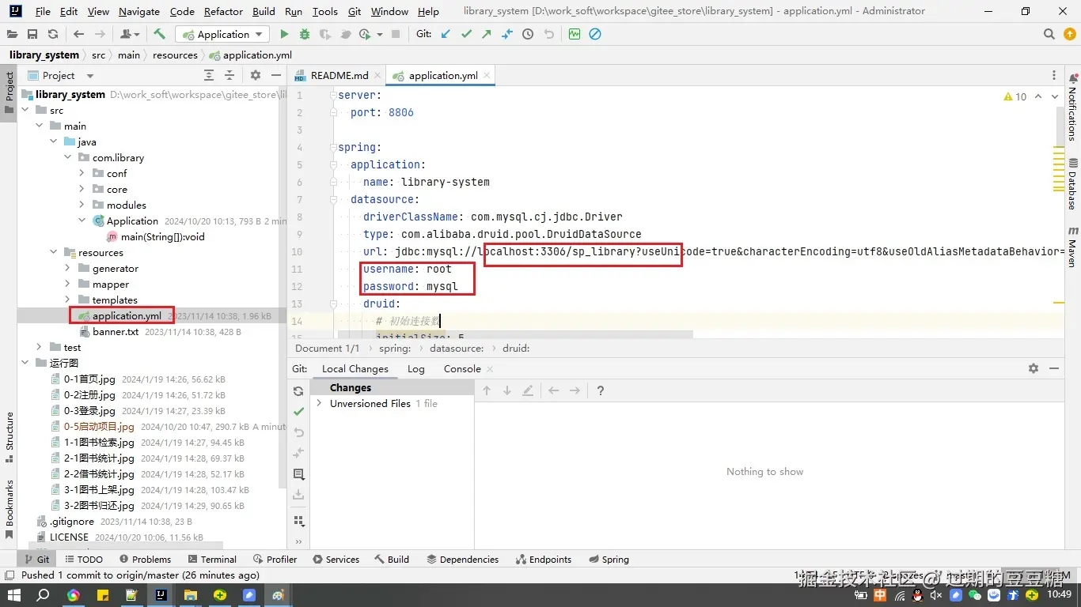1081x607 pixels.
Task: Open Git panel settings gear
Action: pos(1033,368)
